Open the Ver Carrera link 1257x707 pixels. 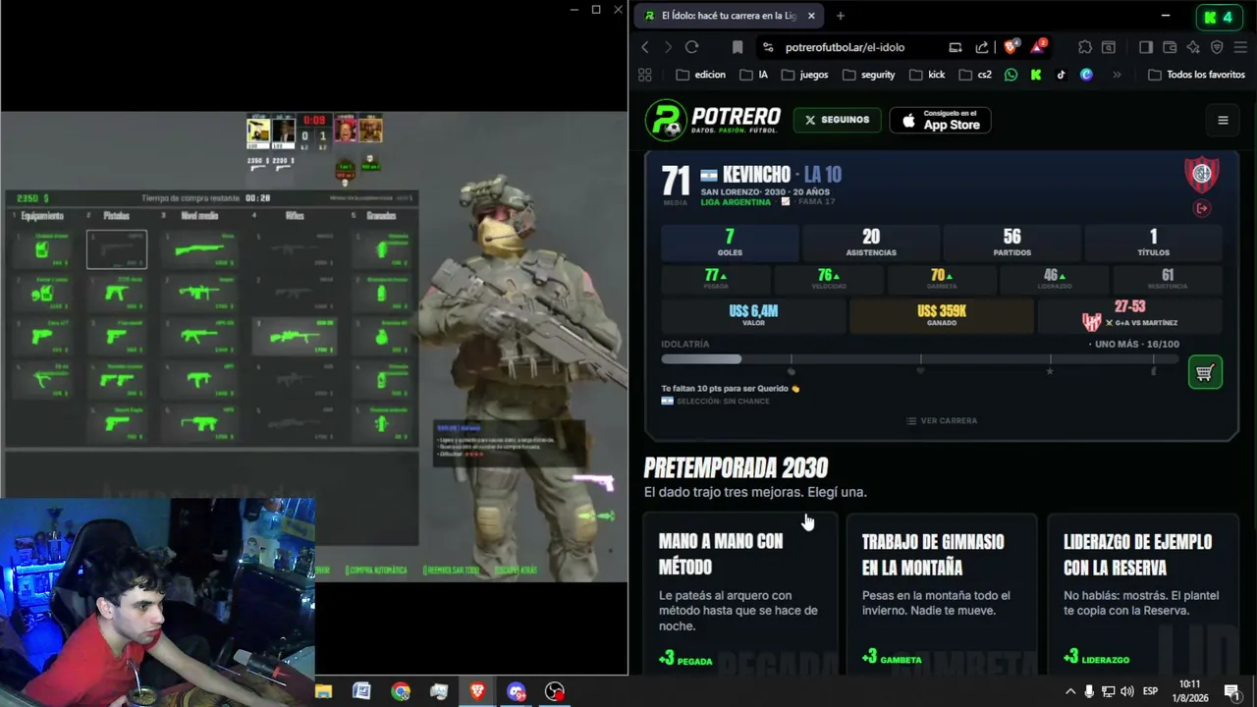[941, 420]
